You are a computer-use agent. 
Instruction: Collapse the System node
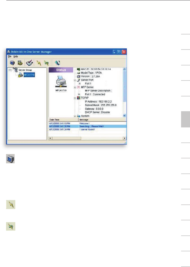point(75,116)
